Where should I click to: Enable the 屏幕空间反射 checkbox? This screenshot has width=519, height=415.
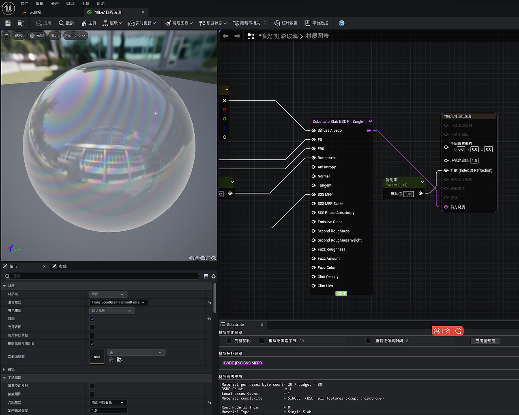point(92,386)
